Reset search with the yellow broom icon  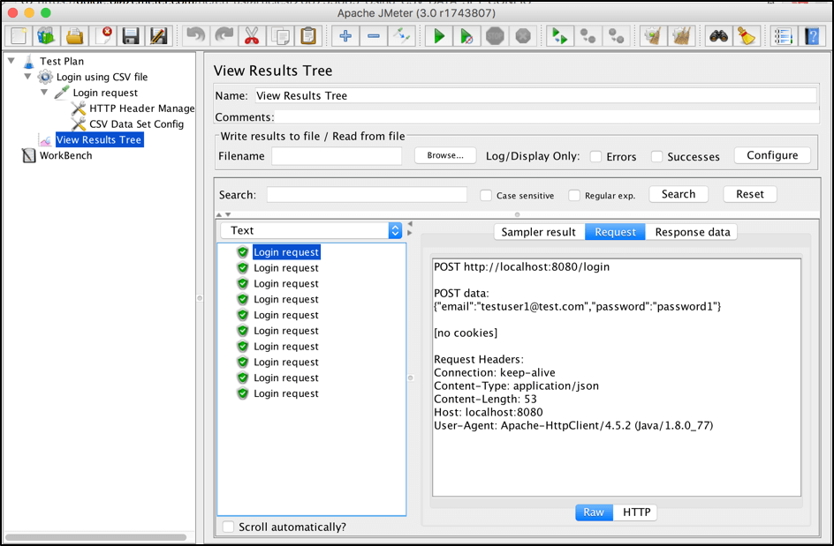pos(747,36)
